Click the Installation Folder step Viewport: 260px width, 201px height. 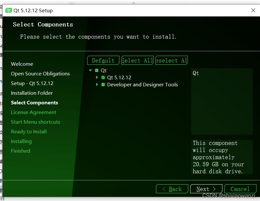coord(32,93)
